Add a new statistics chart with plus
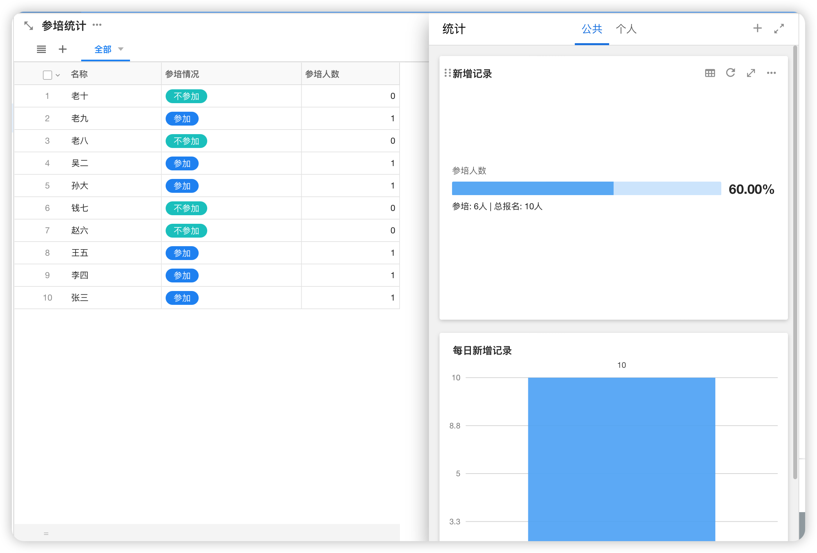The image size is (817, 553). [757, 28]
